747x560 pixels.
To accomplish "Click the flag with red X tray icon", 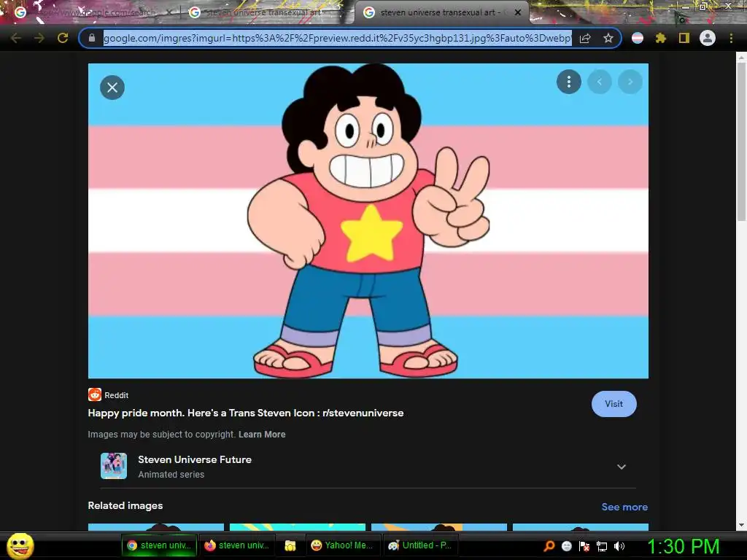I will point(584,546).
